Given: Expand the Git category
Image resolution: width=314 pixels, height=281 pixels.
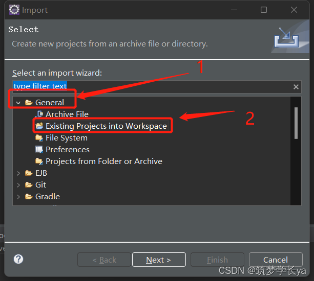Looking at the screenshot, I should (18, 185).
